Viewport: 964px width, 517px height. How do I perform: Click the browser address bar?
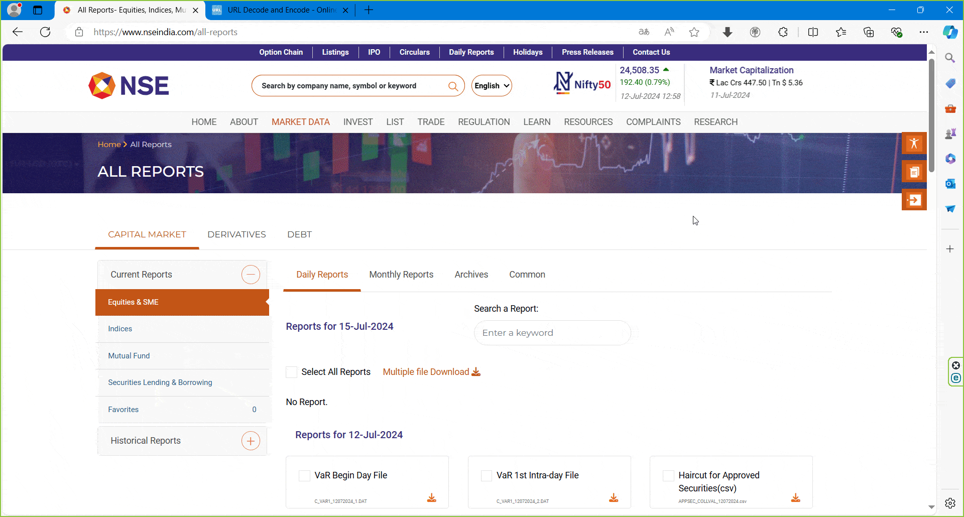[351, 32]
